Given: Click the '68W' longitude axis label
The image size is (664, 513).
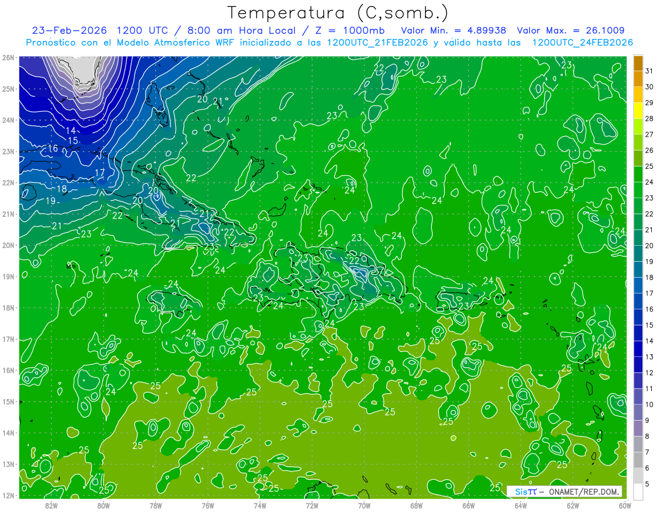Looking at the screenshot, I should tap(416, 505).
